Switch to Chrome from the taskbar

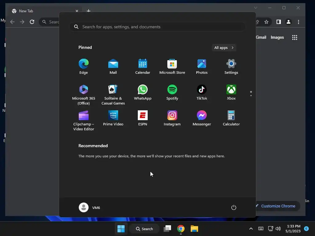[x=181, y=229]
